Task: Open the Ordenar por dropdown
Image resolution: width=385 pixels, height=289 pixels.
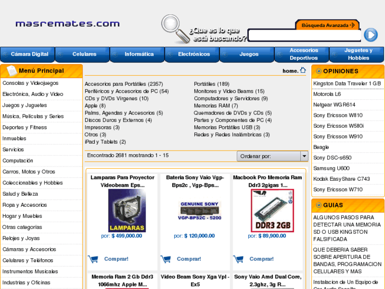Action: (x=273, y=156)
